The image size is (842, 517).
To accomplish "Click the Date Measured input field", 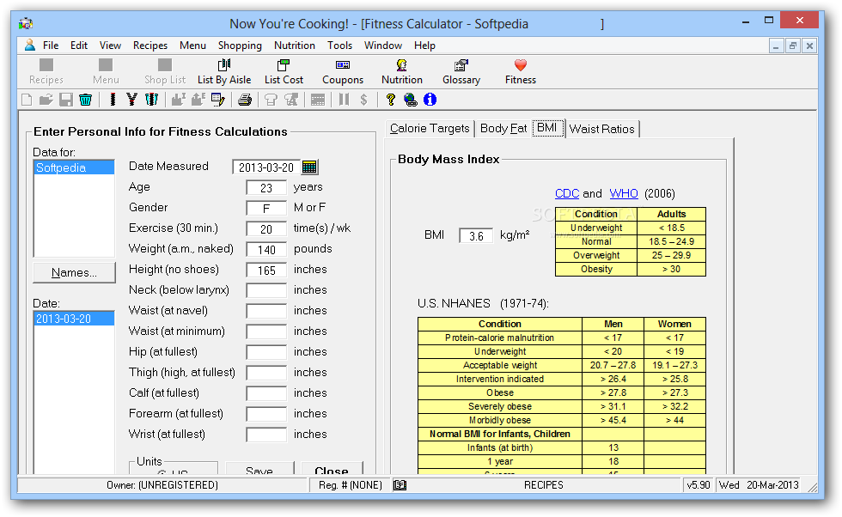I will [x=266, y=167].
